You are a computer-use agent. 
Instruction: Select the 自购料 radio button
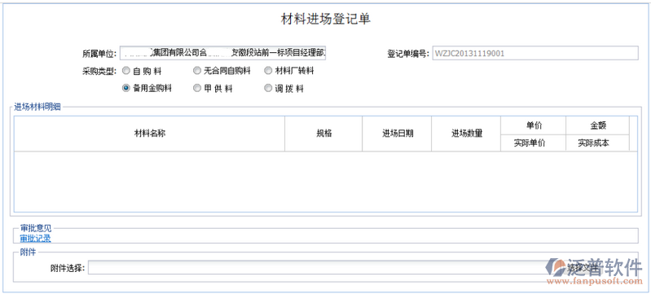[x=125, y=71]
